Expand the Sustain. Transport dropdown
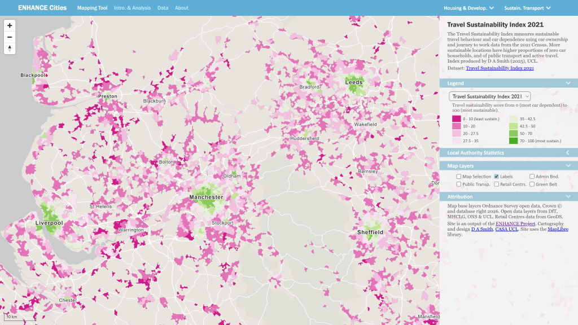 [x=527, y=8]
